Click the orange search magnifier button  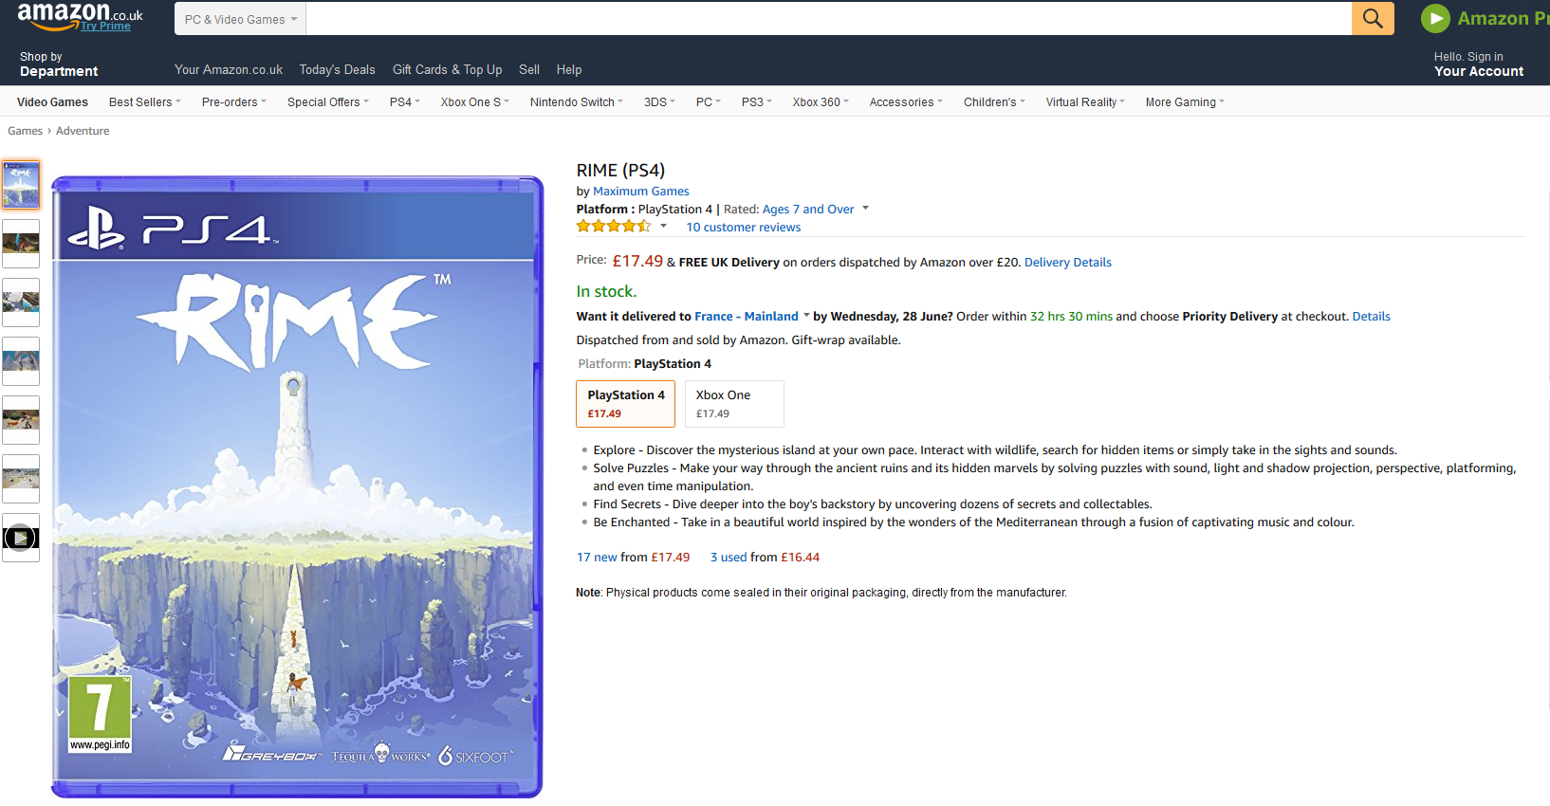point(1372,19)
